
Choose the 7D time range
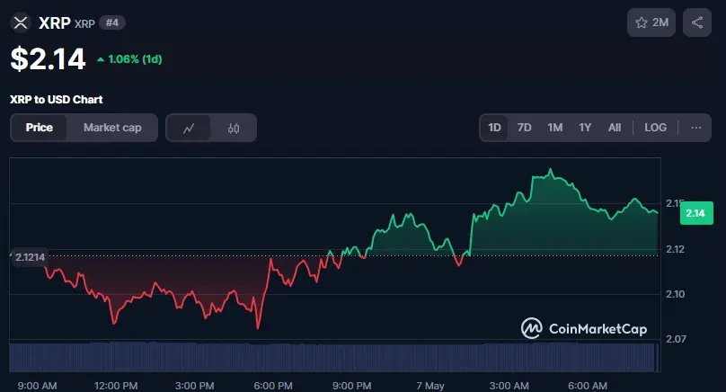coord(524,128)
